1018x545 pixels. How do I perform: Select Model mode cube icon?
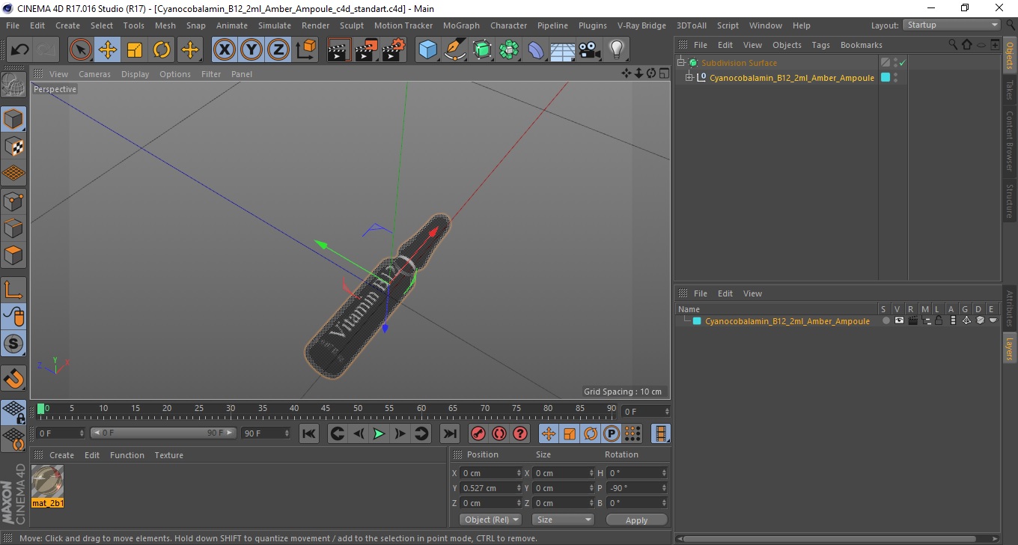click(13, 119)
